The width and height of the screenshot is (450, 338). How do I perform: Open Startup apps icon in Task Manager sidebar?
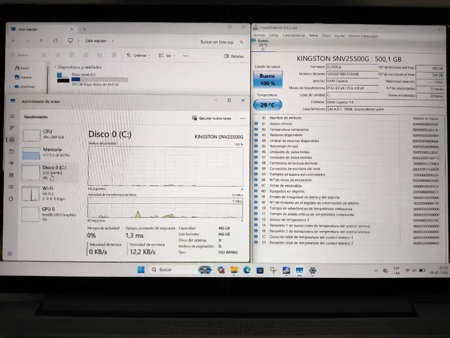[11, 163]
